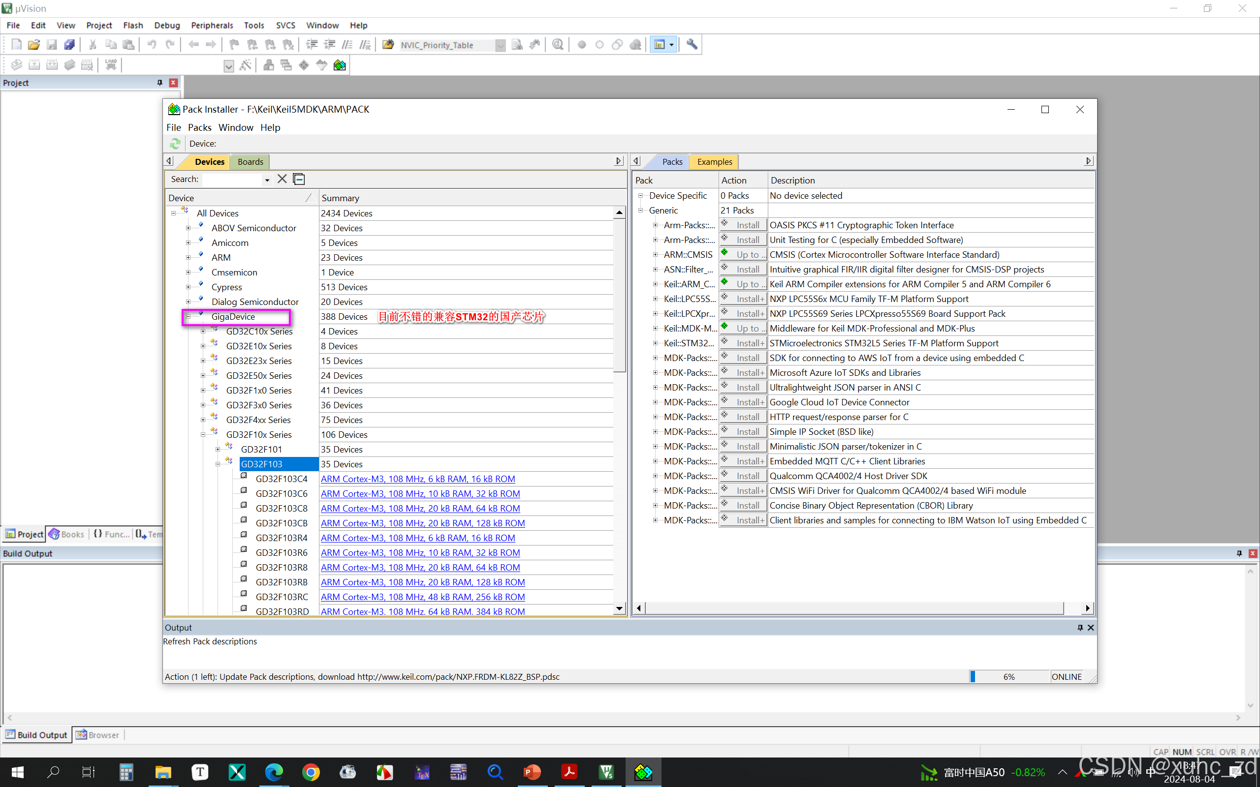Click the Options for Target wand icon
Screen dimensions: 1260x787
click(245, 65)
